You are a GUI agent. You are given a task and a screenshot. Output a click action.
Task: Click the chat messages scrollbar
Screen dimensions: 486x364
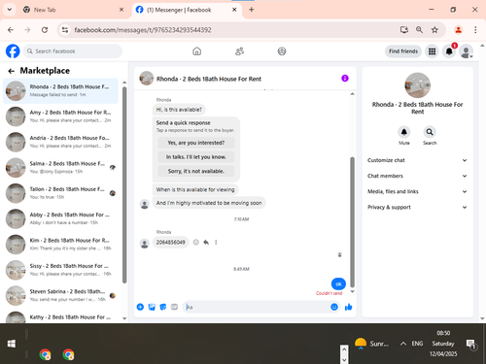(352, 222)
